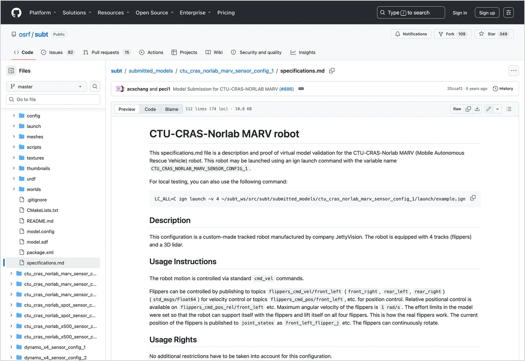Switch to the Code view tab

[150, 109]
